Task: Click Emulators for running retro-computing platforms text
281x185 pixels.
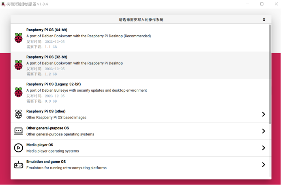Action: (66, 168)
